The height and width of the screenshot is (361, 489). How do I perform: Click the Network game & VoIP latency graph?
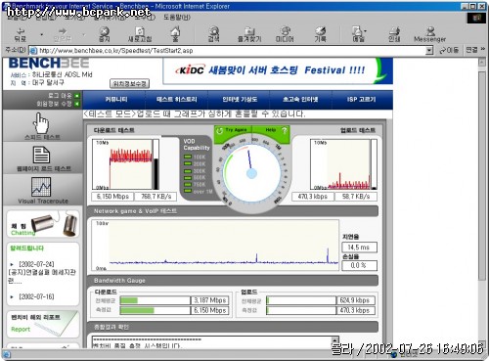click(215, 245)
